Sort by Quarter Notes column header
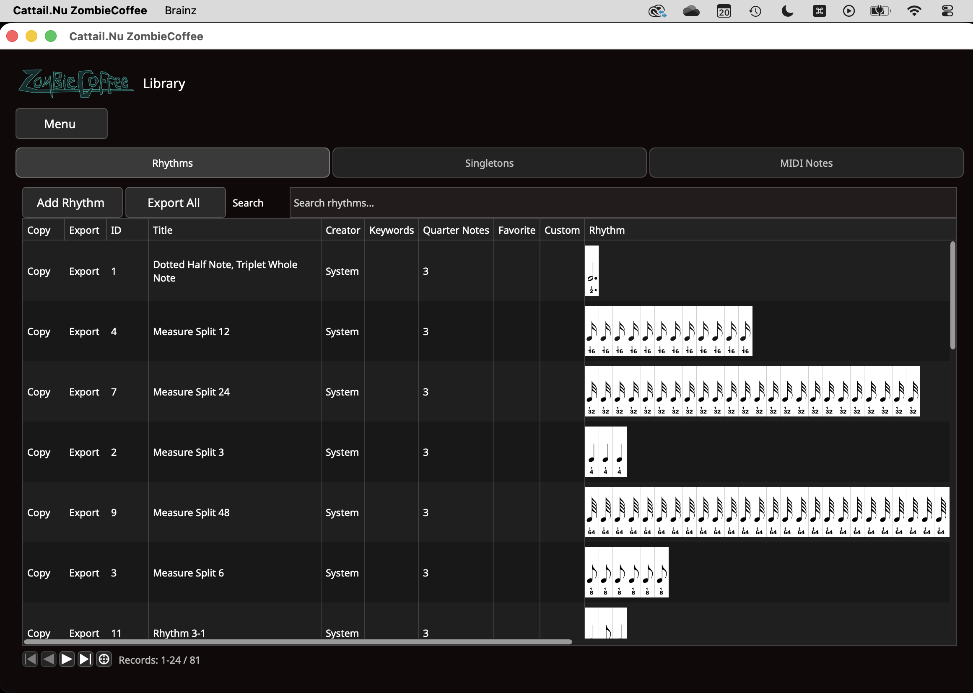 point(456,230)
